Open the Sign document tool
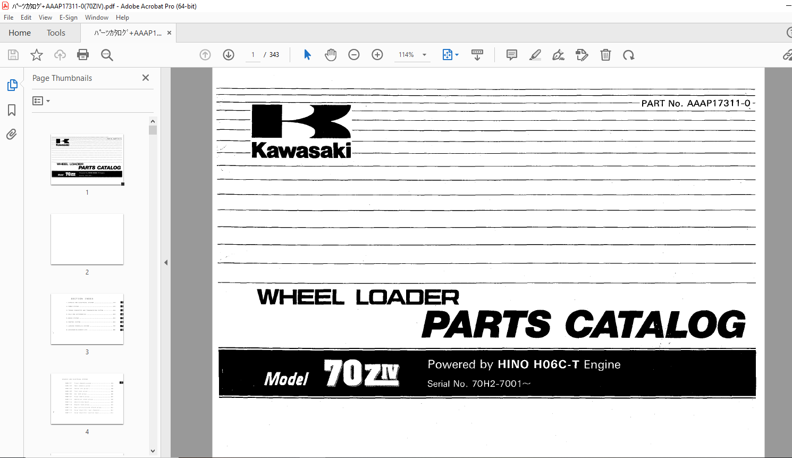This screenshot has width=792, height=458. click(x=558, y=55)
